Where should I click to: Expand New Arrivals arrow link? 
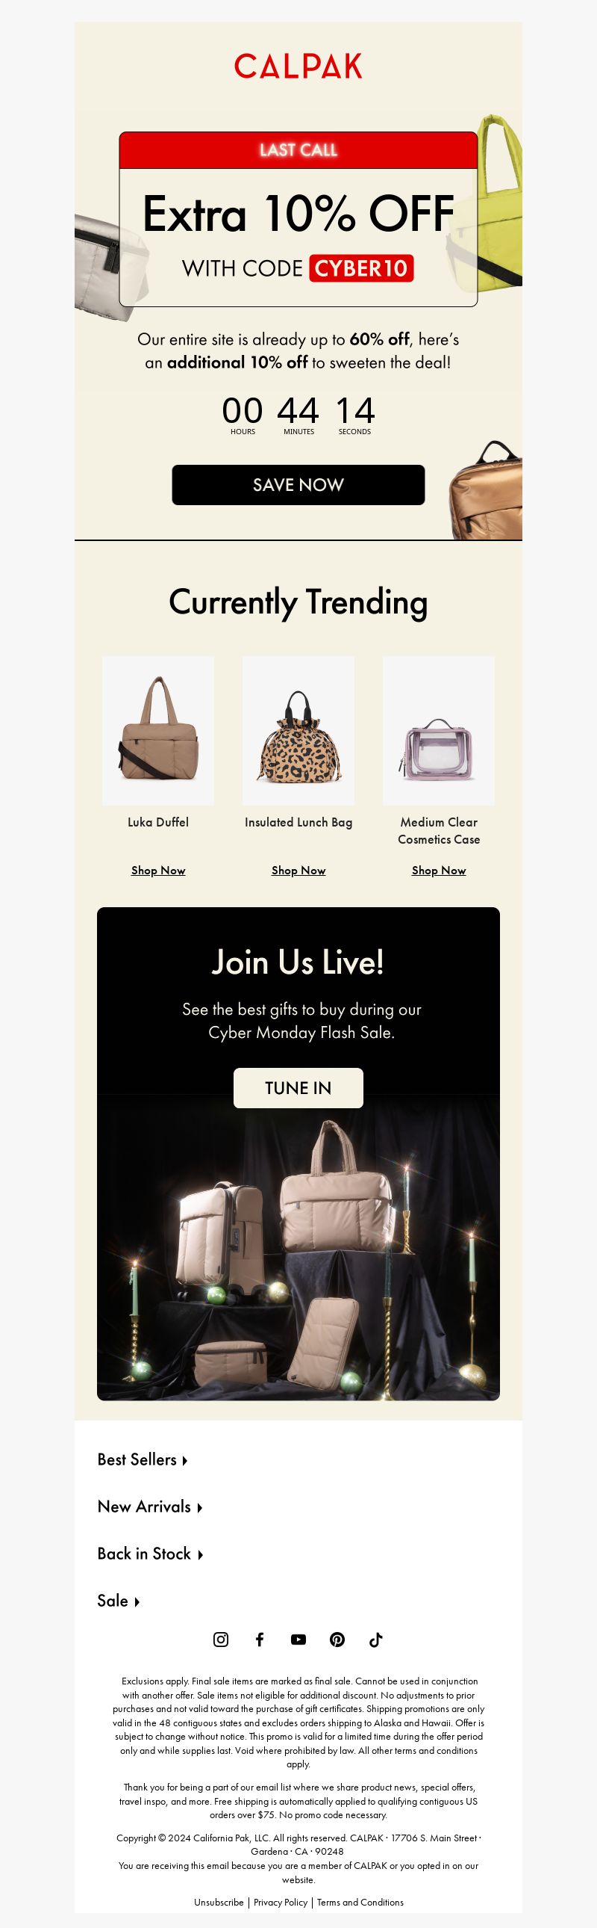(x=149, y=1507)
